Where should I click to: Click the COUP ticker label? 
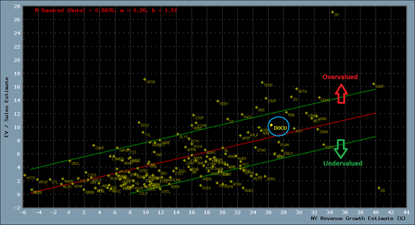click(272, 101)
